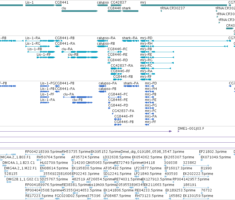Click the CG8441-RA transcript label

(x=65, y=44)
